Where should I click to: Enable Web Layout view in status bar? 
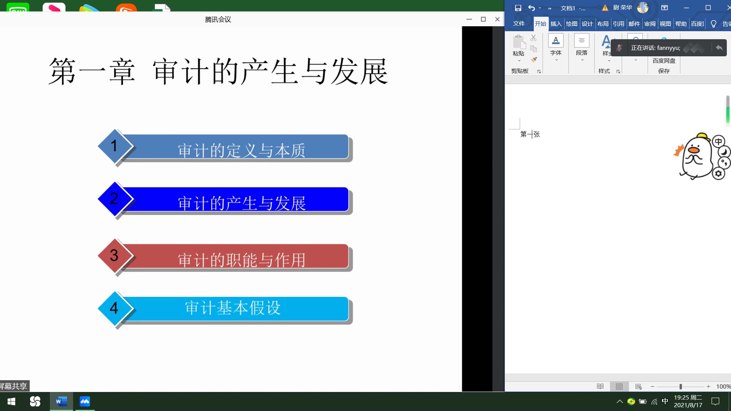click(x=638, y=386)
